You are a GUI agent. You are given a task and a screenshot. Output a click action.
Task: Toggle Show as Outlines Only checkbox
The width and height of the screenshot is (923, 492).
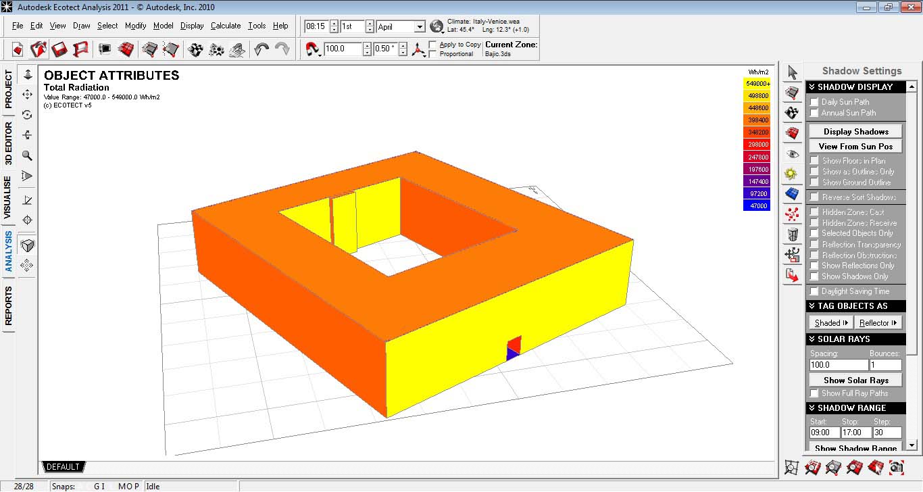pos(814,172)
